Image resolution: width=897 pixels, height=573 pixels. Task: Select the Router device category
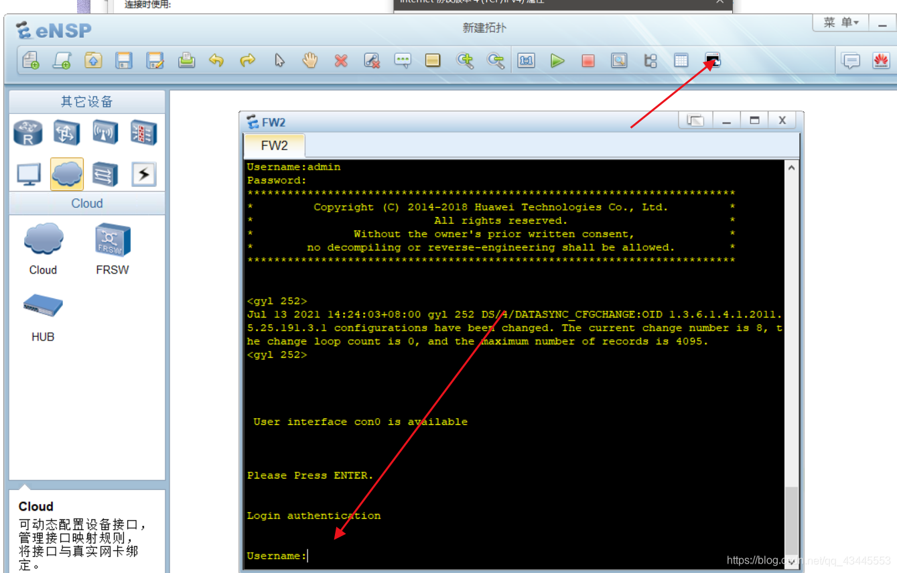tap(28, 132)
